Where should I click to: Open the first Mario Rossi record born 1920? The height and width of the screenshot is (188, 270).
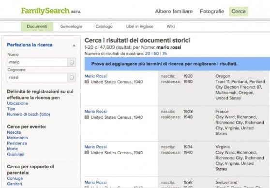click(96, 76)
